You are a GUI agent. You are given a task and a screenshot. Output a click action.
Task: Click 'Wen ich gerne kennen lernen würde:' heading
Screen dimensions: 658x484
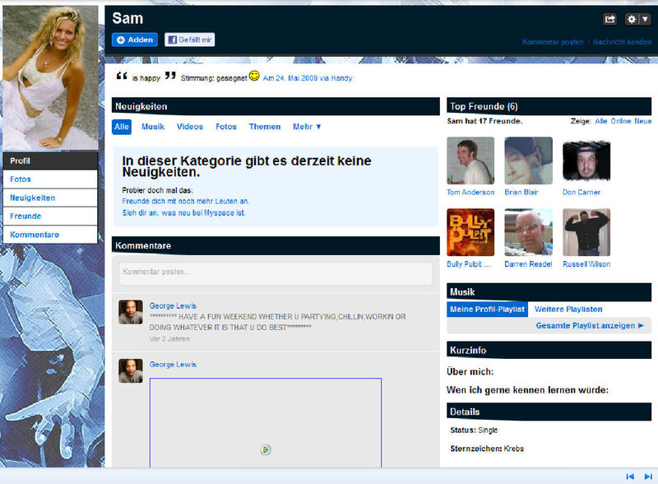(527, 390)
